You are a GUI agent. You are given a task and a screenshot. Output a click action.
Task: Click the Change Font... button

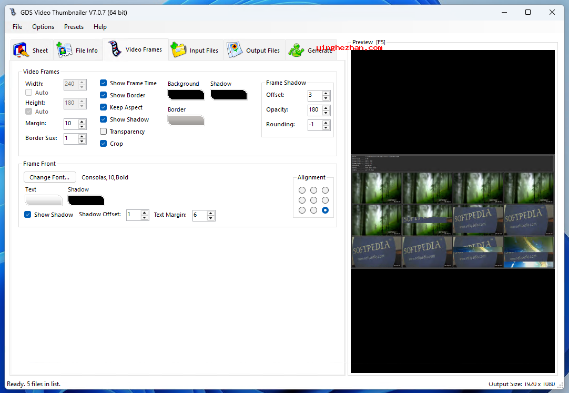50,177
